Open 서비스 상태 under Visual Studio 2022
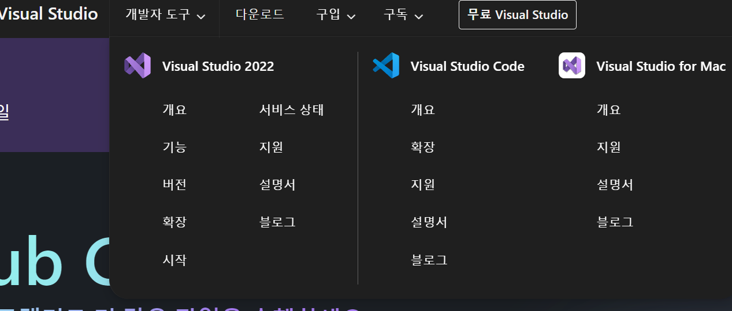The image size is (732, 311). (x=292, y=109)
